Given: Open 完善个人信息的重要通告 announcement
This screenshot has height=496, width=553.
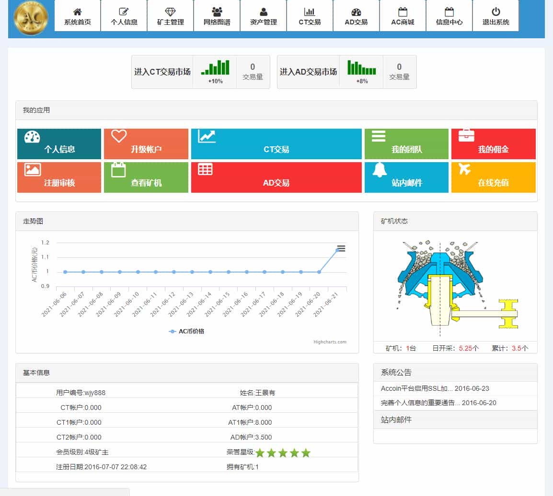Looking at the screenshot, I should [x=438, y=403].
